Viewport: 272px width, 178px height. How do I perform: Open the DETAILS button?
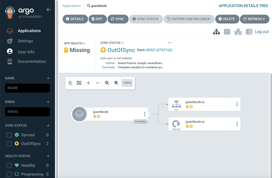coord(75,19)
